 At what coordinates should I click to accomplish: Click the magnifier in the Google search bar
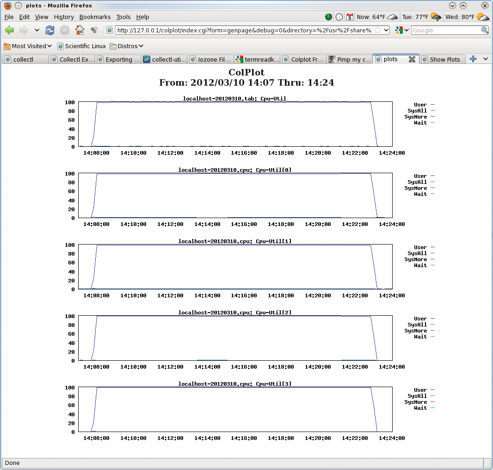tap(484, 30)
